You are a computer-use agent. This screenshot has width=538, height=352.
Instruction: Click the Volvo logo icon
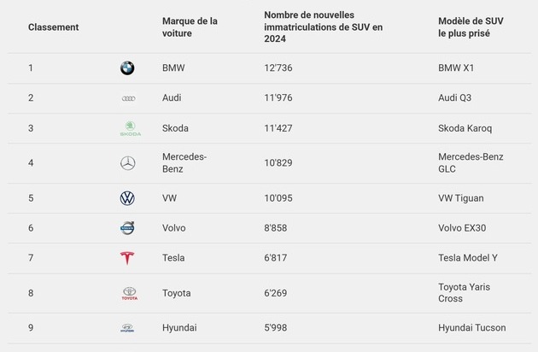coord(127,228)
